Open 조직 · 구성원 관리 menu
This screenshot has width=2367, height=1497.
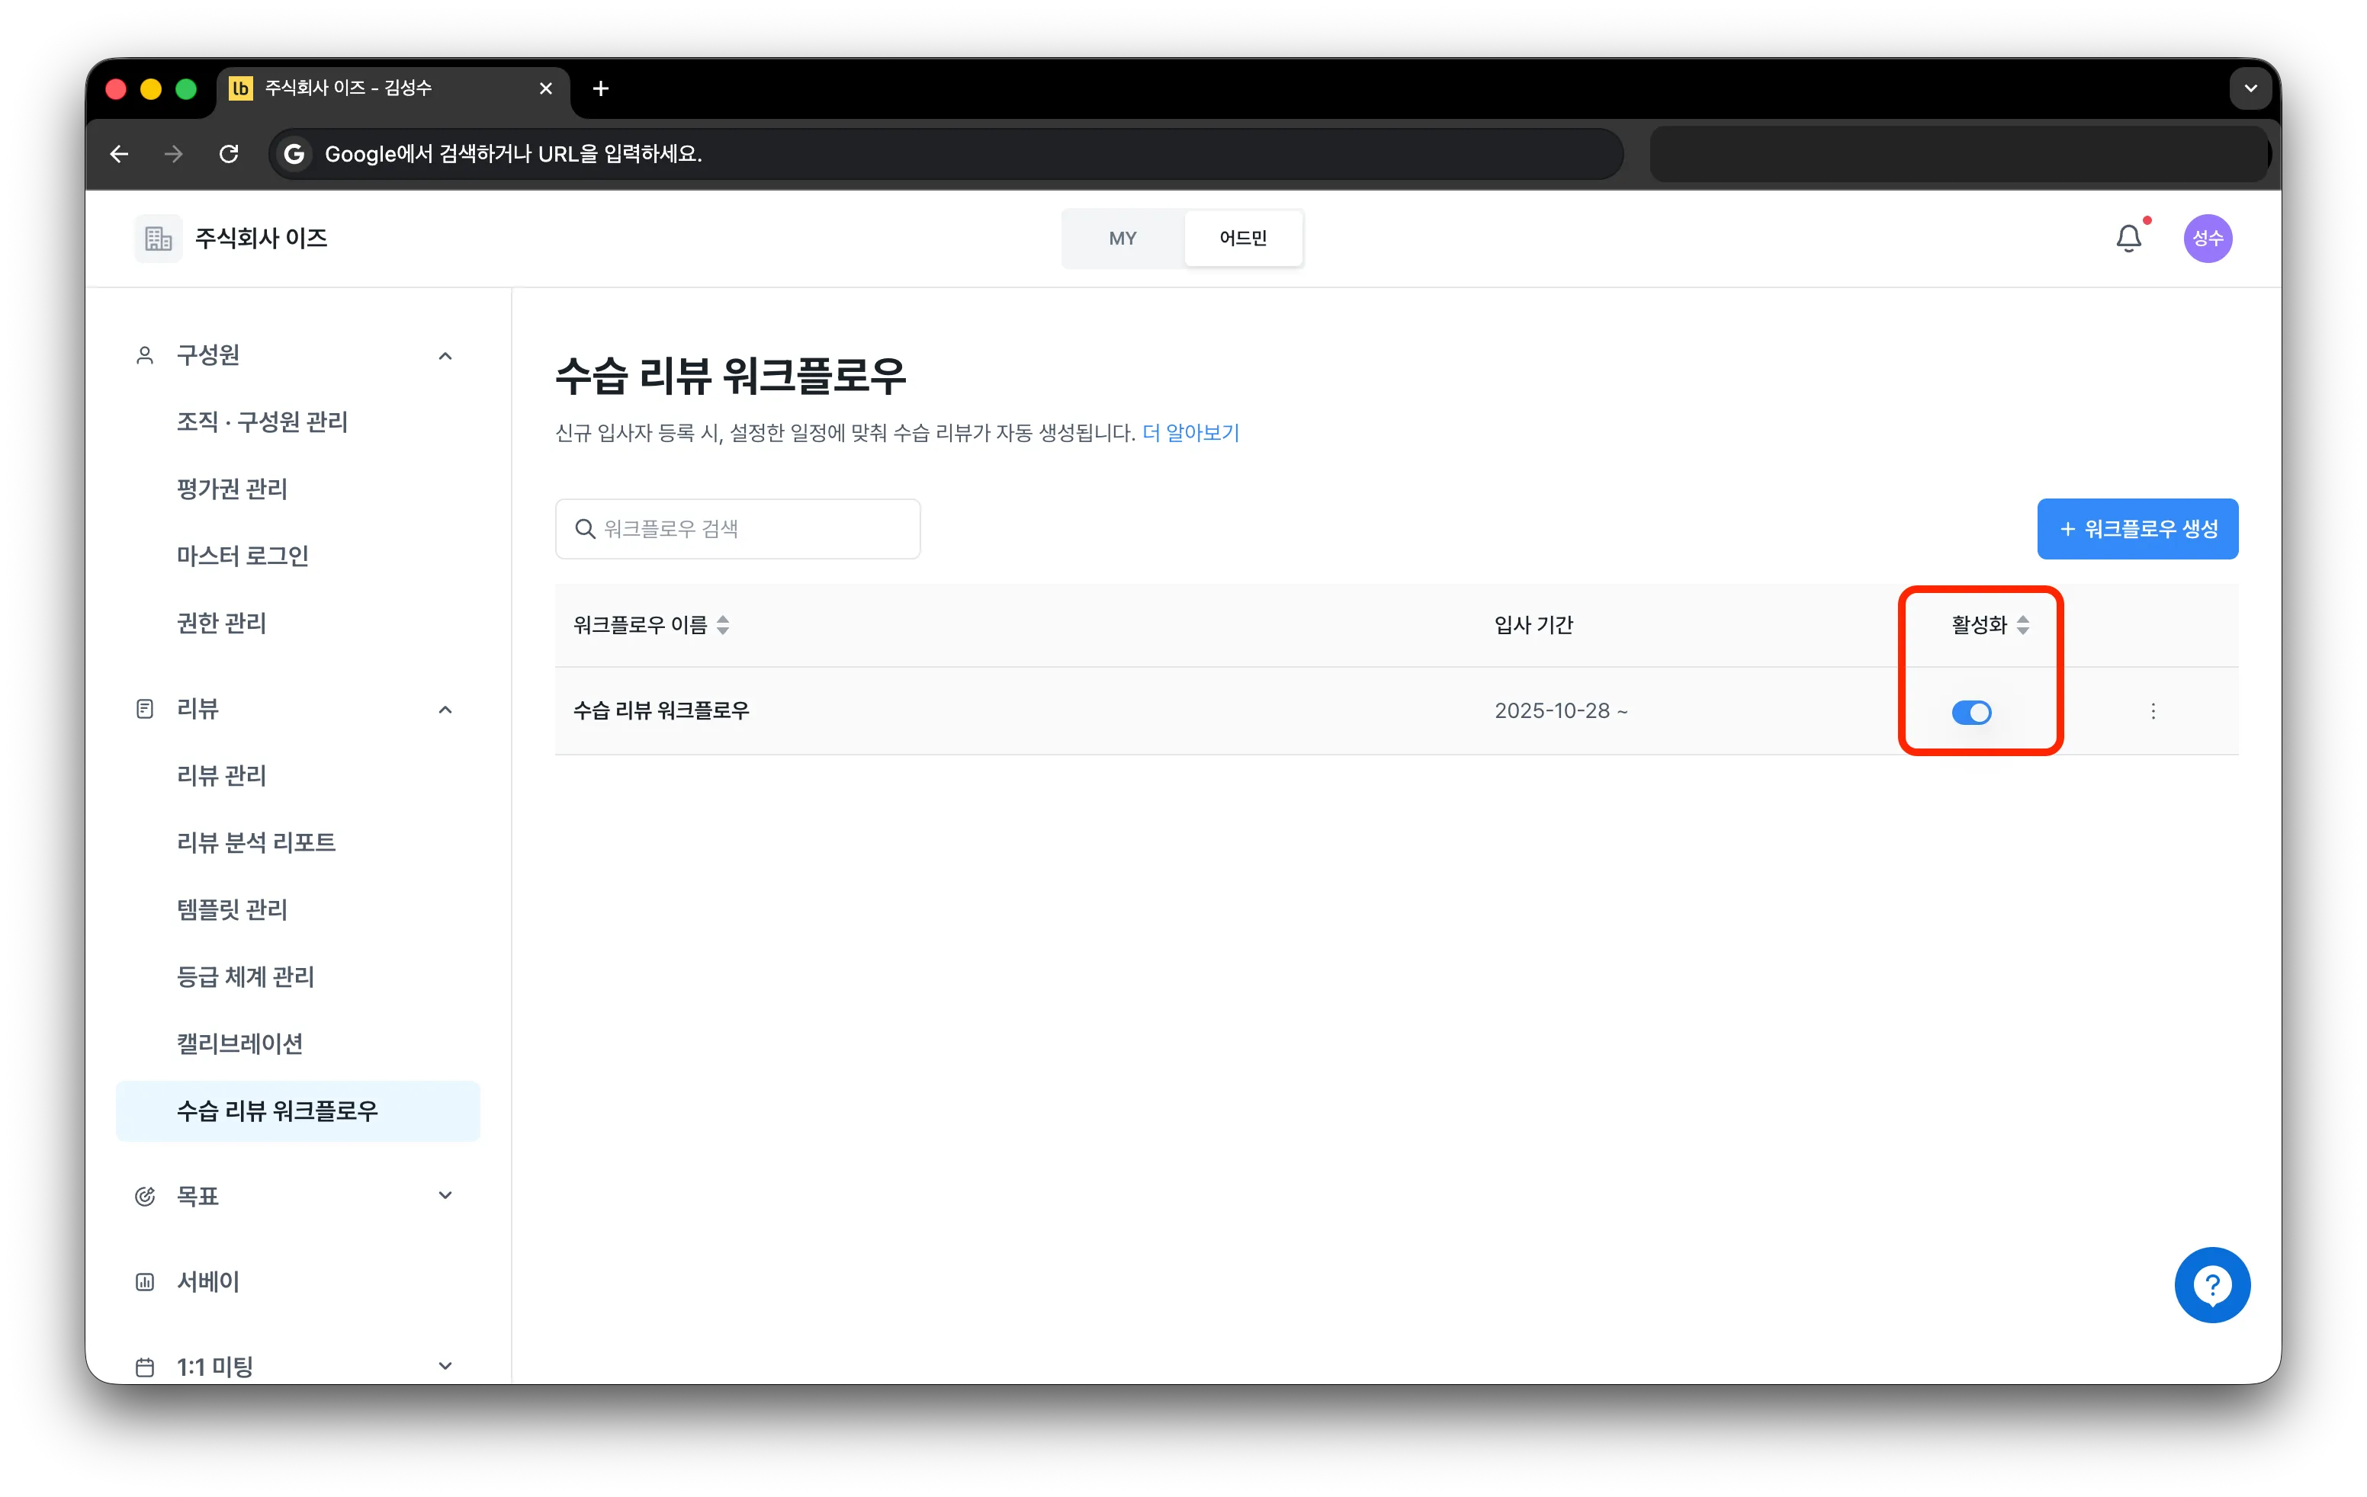[262, 422]
